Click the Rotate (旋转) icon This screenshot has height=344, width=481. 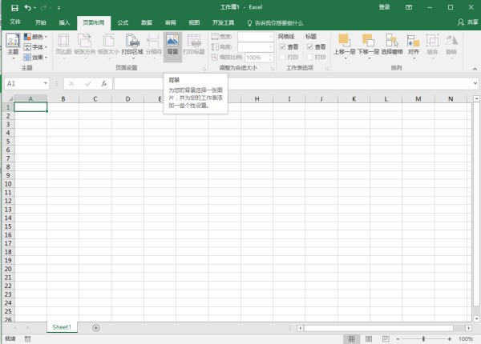(451, 41)
